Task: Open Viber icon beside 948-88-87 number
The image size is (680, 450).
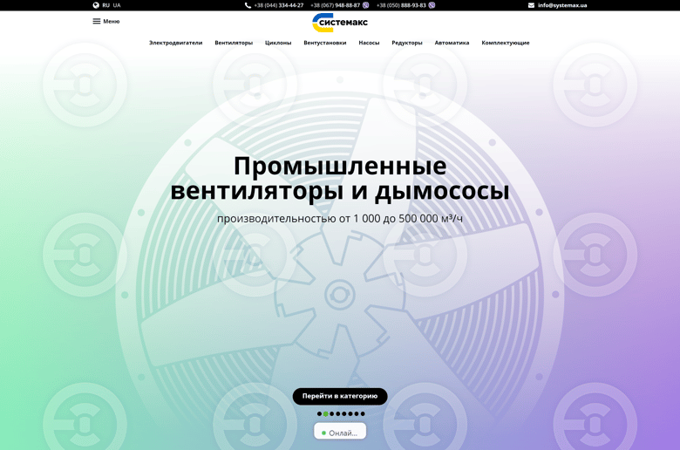Action: (x=365, y=5)
